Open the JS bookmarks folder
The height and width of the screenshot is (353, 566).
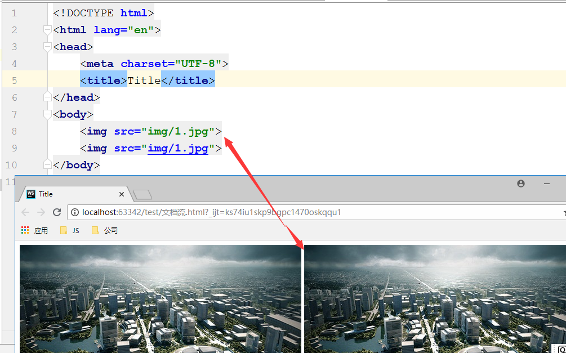[x=70, y=230]
